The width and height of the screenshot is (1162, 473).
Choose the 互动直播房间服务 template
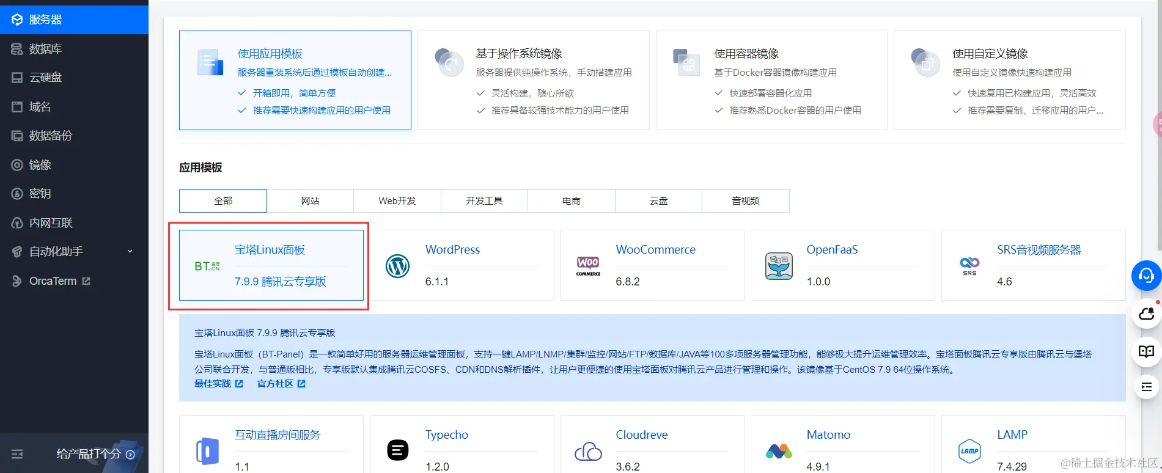tap(271, 444)
